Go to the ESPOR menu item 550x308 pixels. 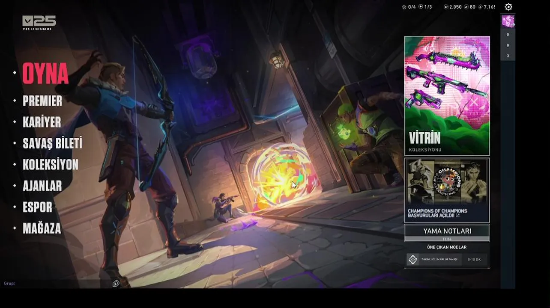37,207
